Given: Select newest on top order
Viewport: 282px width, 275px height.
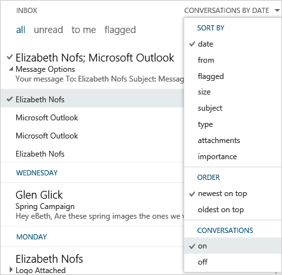Looking at the screenshot, I should pyautogui.click(x=222, y=193).
